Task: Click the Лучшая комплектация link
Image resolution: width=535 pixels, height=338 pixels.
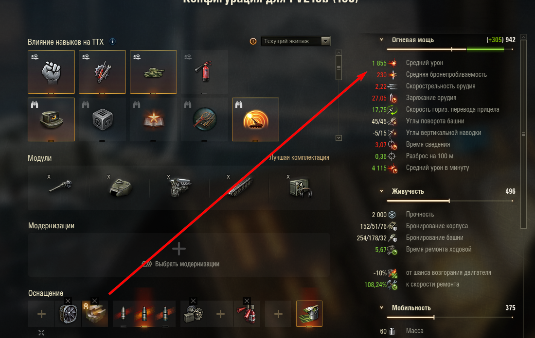Action: 299,157
